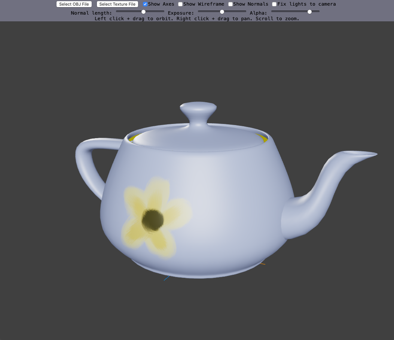This screenshot has height=340, width=394.
Task: Turn on the Show Normals checkbox
Action: tap(230, 4)
